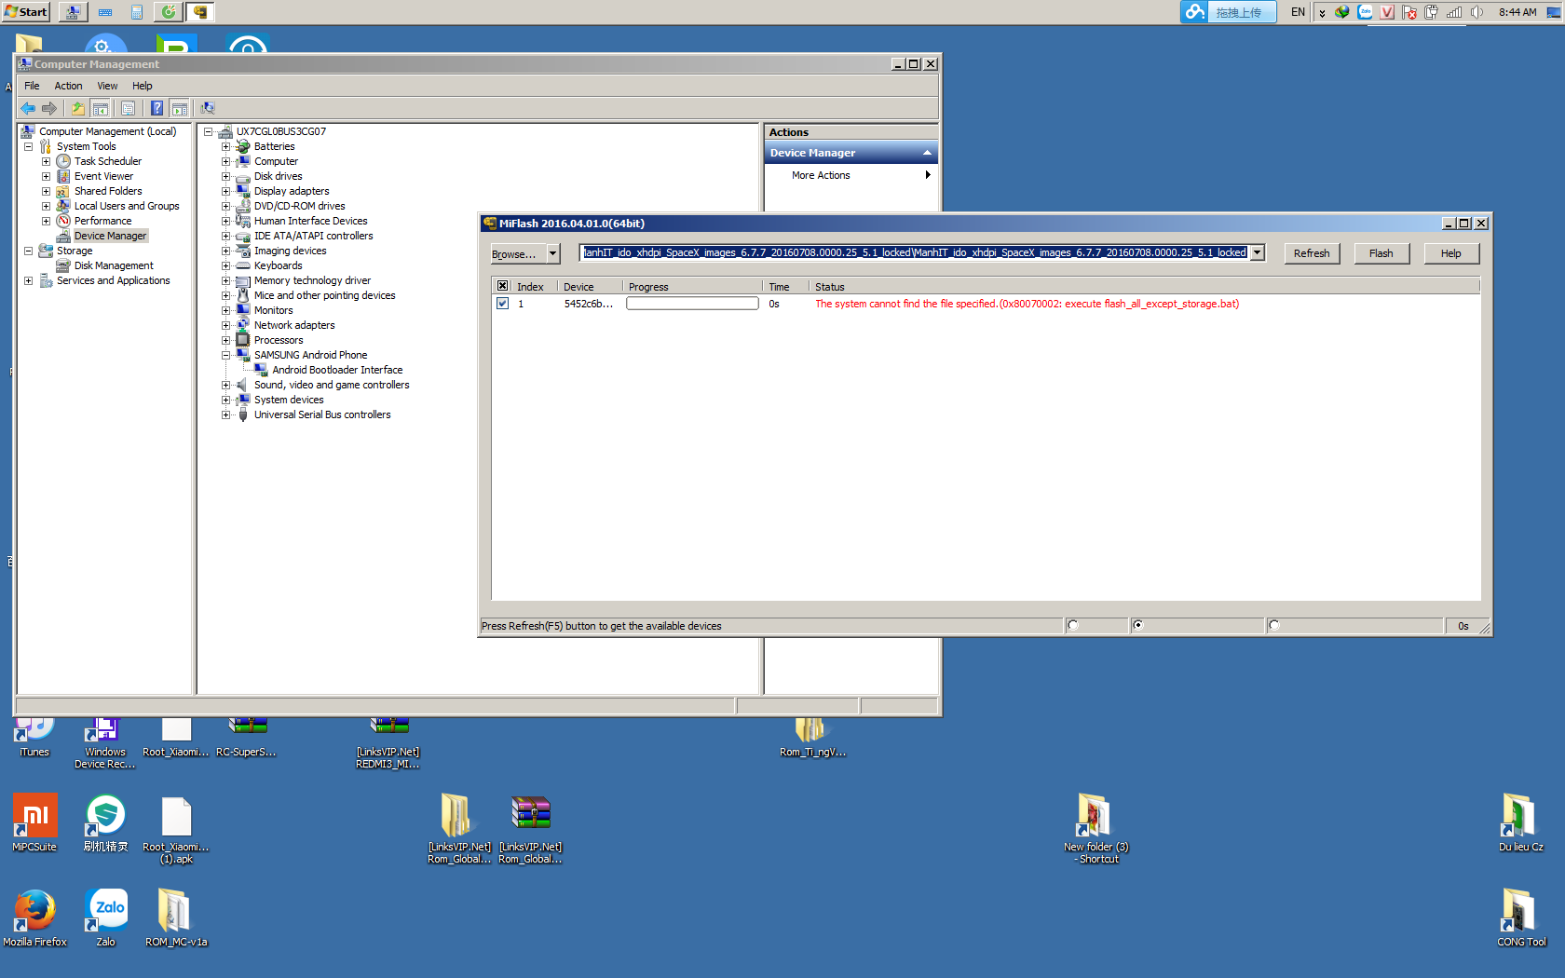
Task: Select the Mozilla Firefox desktop icon
Action: pos(34,917)
